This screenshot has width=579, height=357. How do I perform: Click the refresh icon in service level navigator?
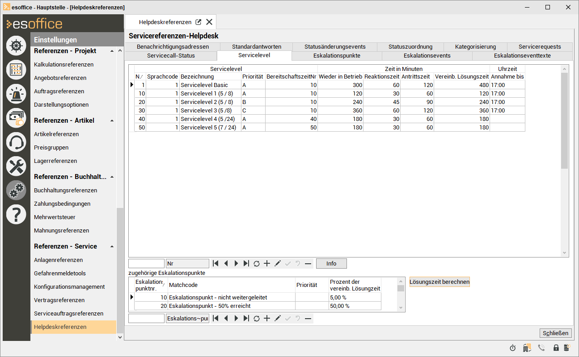257,264
